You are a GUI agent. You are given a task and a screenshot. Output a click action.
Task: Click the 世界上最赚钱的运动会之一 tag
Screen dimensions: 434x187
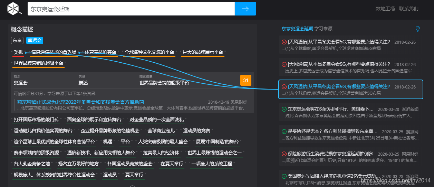click(x=214, y=153)
